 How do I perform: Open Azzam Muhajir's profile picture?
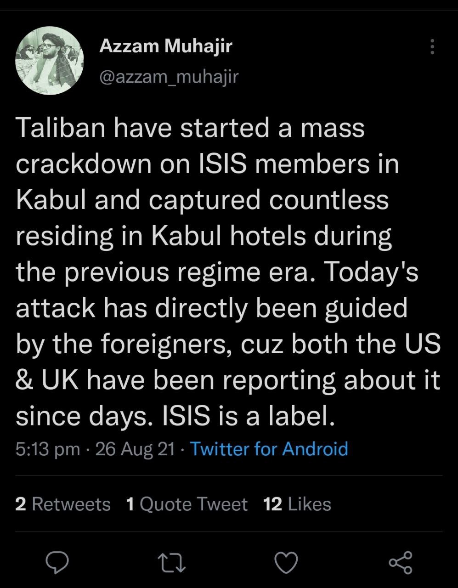point(50,61)
